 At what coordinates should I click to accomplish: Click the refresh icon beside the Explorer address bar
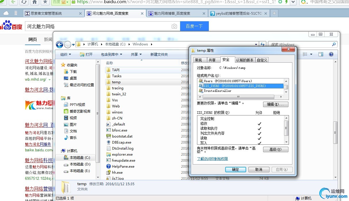[x=262, y=44]
